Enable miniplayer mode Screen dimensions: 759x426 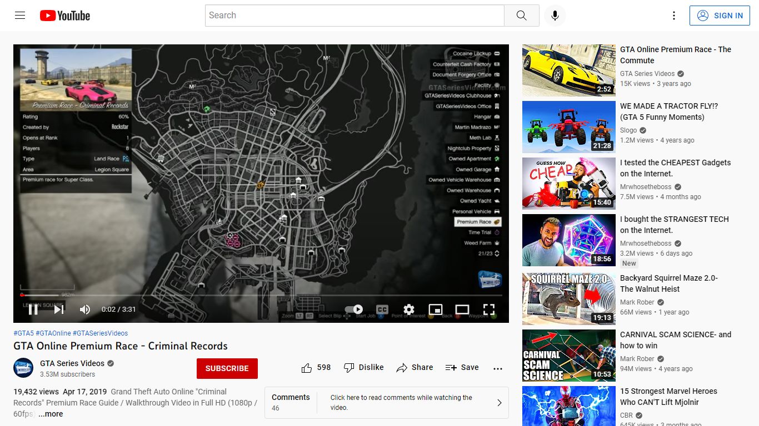point(436,309)
